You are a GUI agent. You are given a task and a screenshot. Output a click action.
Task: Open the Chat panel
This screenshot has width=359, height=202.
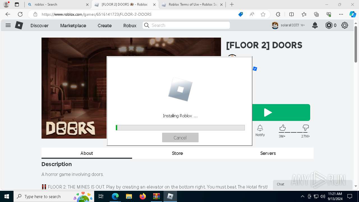pos(312,184)
